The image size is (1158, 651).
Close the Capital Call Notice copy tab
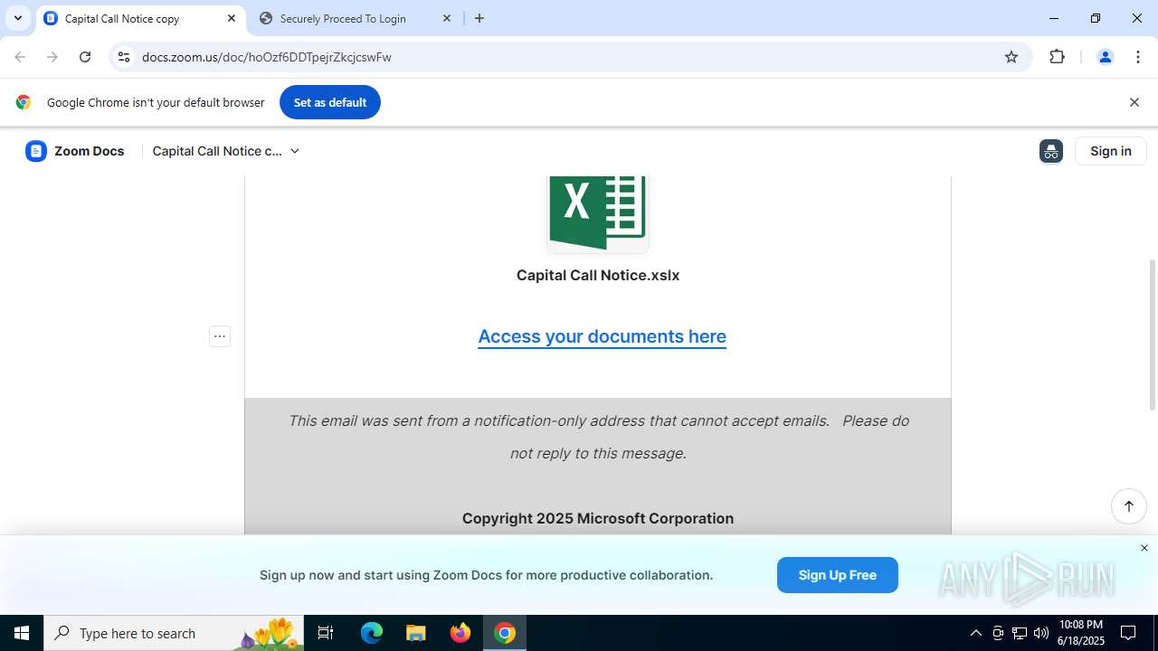coord(232,18)
